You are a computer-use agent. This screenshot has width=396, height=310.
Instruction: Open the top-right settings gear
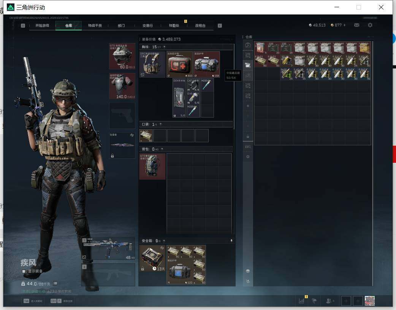(370, 25)
